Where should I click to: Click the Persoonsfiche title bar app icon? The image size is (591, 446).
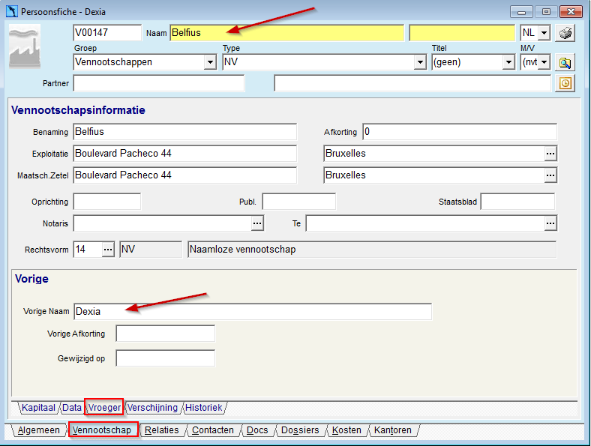click(x=12, y=11)
